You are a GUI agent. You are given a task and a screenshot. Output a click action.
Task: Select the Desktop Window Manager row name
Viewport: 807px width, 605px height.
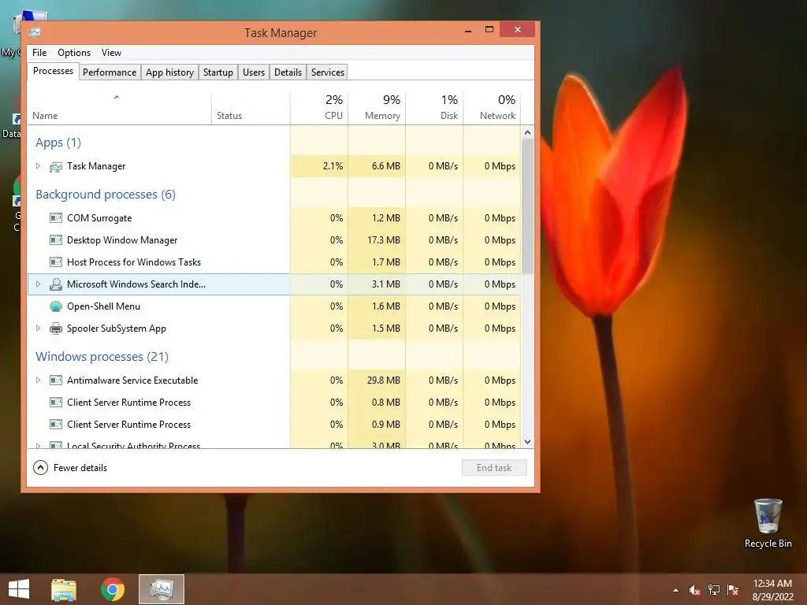[122, 240]
